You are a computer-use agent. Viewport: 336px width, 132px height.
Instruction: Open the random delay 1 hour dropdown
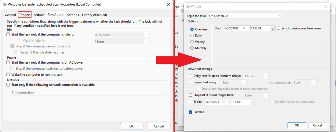tap(256, 76)
